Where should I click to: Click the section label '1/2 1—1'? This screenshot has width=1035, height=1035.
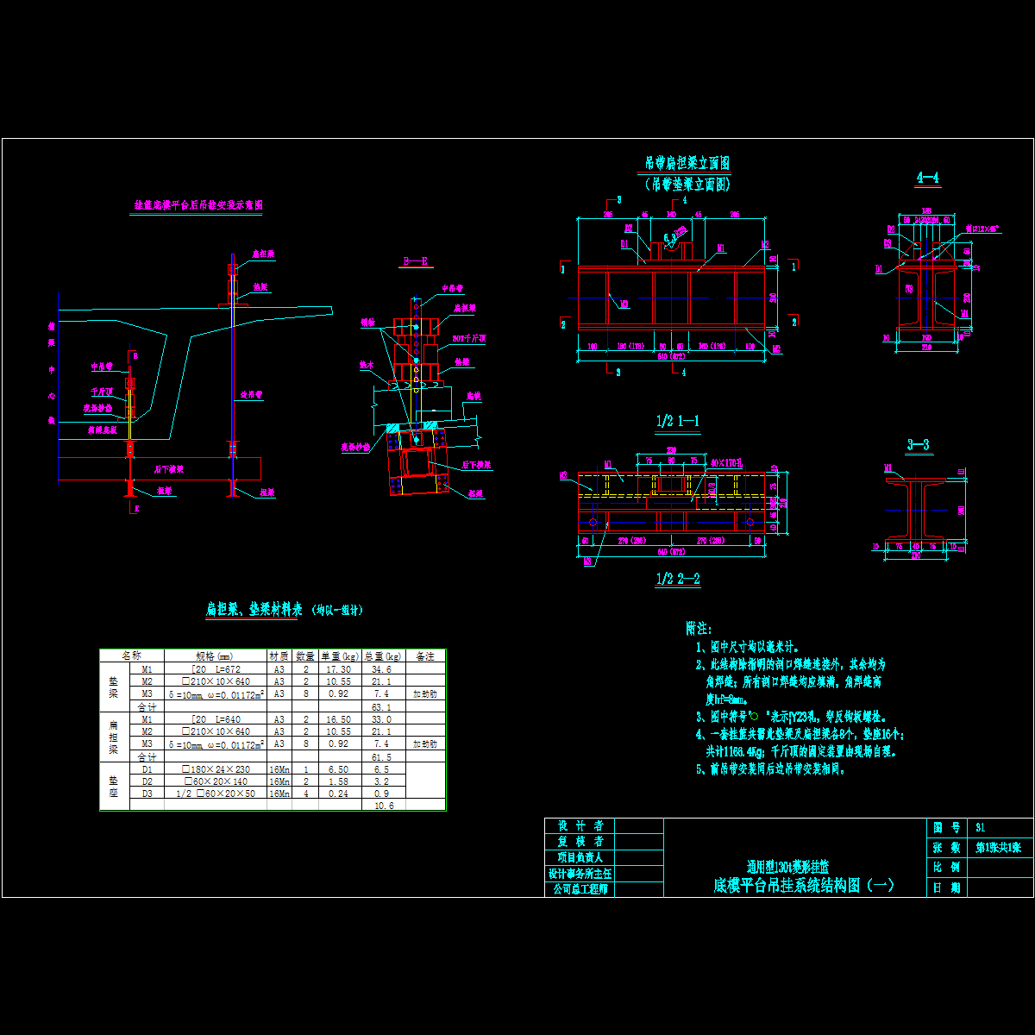678,421
